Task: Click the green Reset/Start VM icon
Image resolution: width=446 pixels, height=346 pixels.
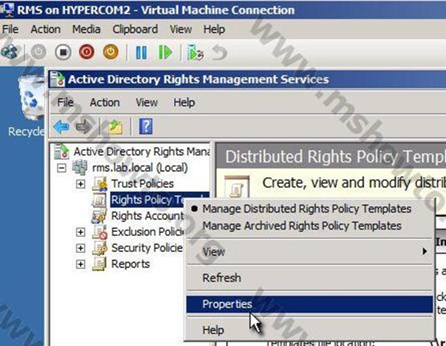Action: pyautogui.click(x=165, y=53)
